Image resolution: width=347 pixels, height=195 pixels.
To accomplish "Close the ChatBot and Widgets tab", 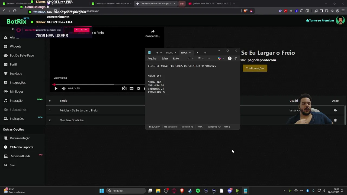I will click(x=175, y=4).
